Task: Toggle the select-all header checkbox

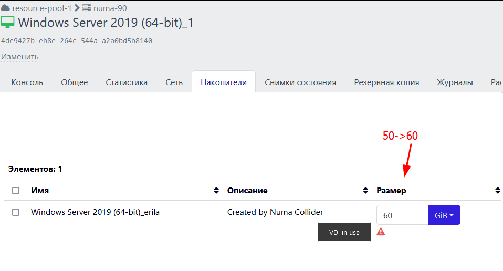Action: (16, 191)
